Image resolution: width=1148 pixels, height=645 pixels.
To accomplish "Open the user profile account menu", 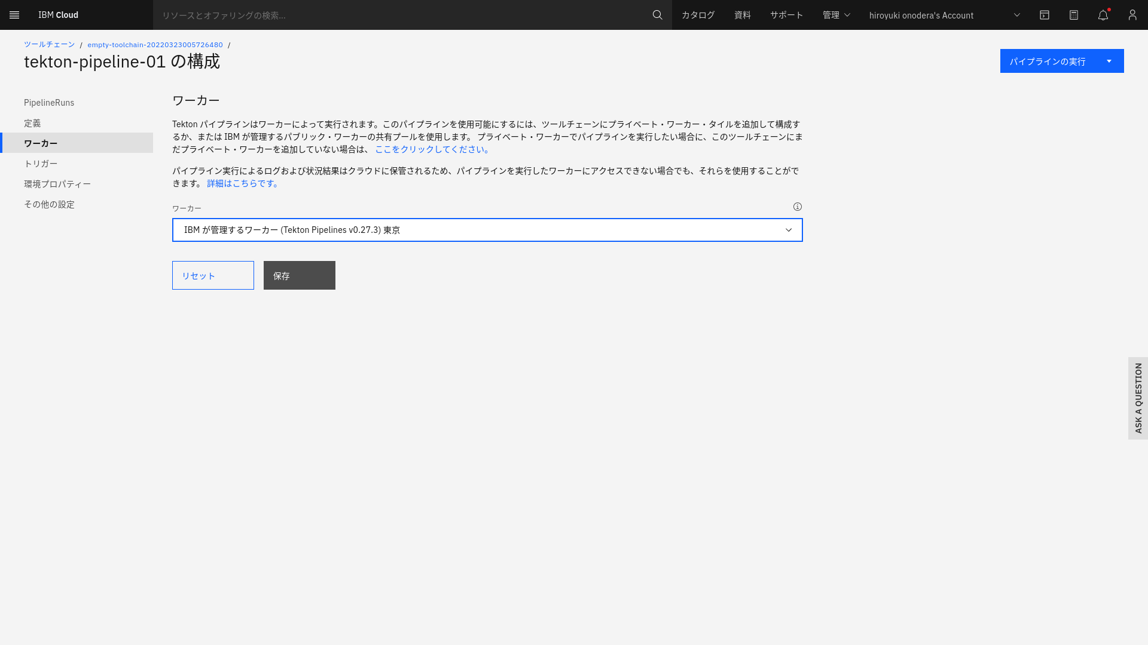I will tap(1132, 15).
